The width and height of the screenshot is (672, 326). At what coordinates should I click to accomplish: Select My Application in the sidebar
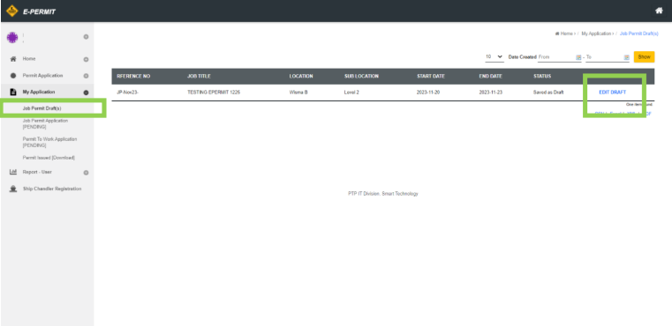pyautogui.click(x=39, y=92)
